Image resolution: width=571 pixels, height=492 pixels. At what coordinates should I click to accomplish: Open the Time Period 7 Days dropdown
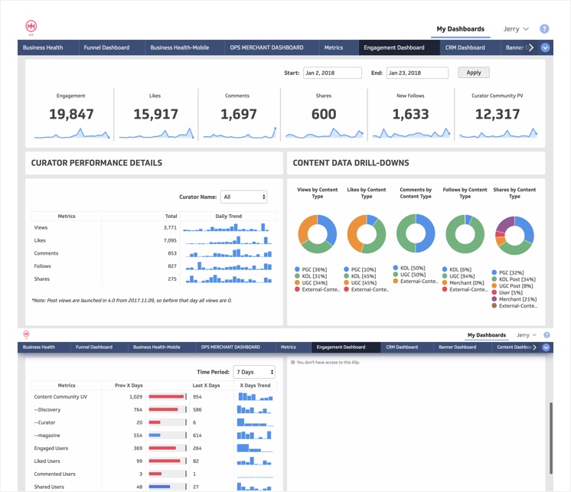pos(254,372)
